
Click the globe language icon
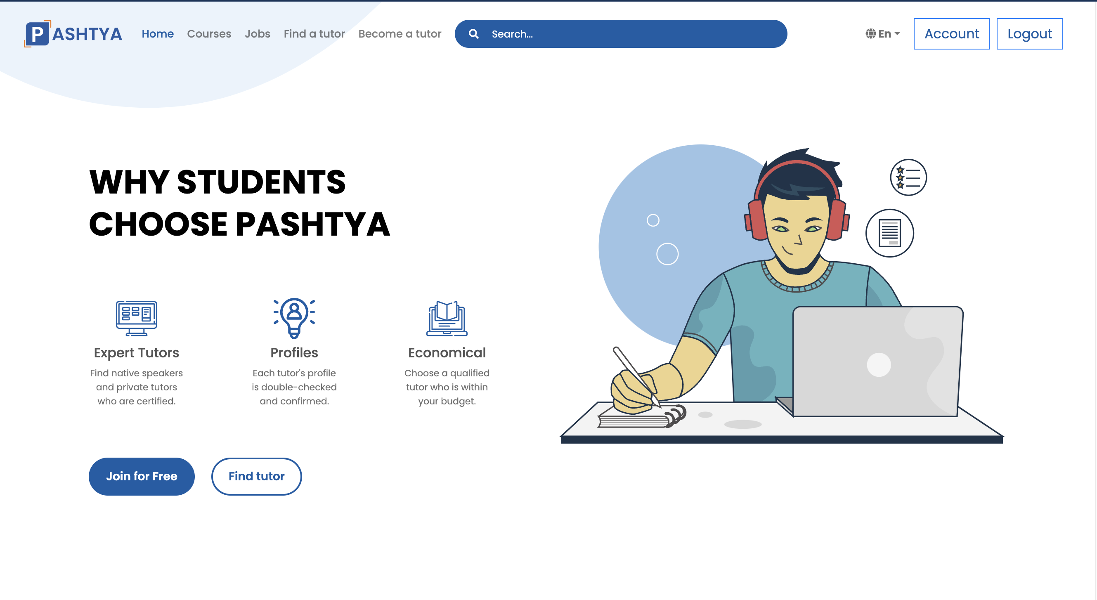pyautogui.click(x=870, y=34)
